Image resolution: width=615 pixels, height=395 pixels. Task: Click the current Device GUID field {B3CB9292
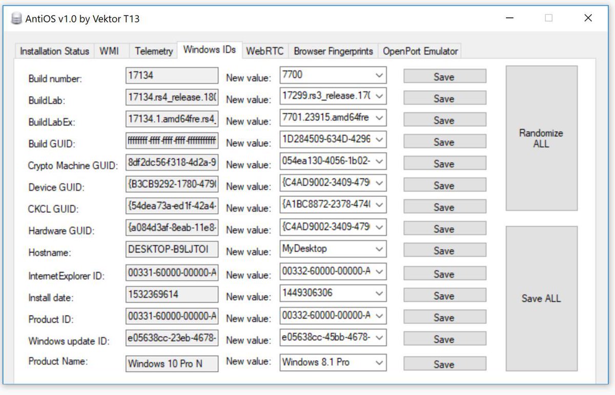pos(172,183)
